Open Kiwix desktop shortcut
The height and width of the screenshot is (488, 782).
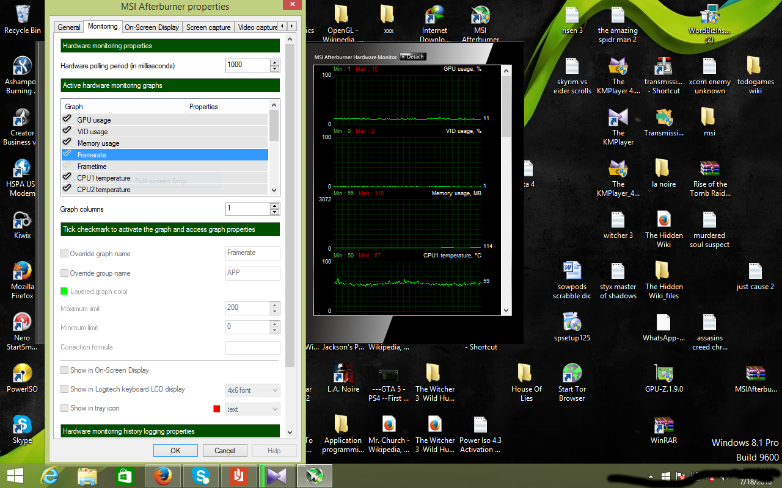point(22,224)
